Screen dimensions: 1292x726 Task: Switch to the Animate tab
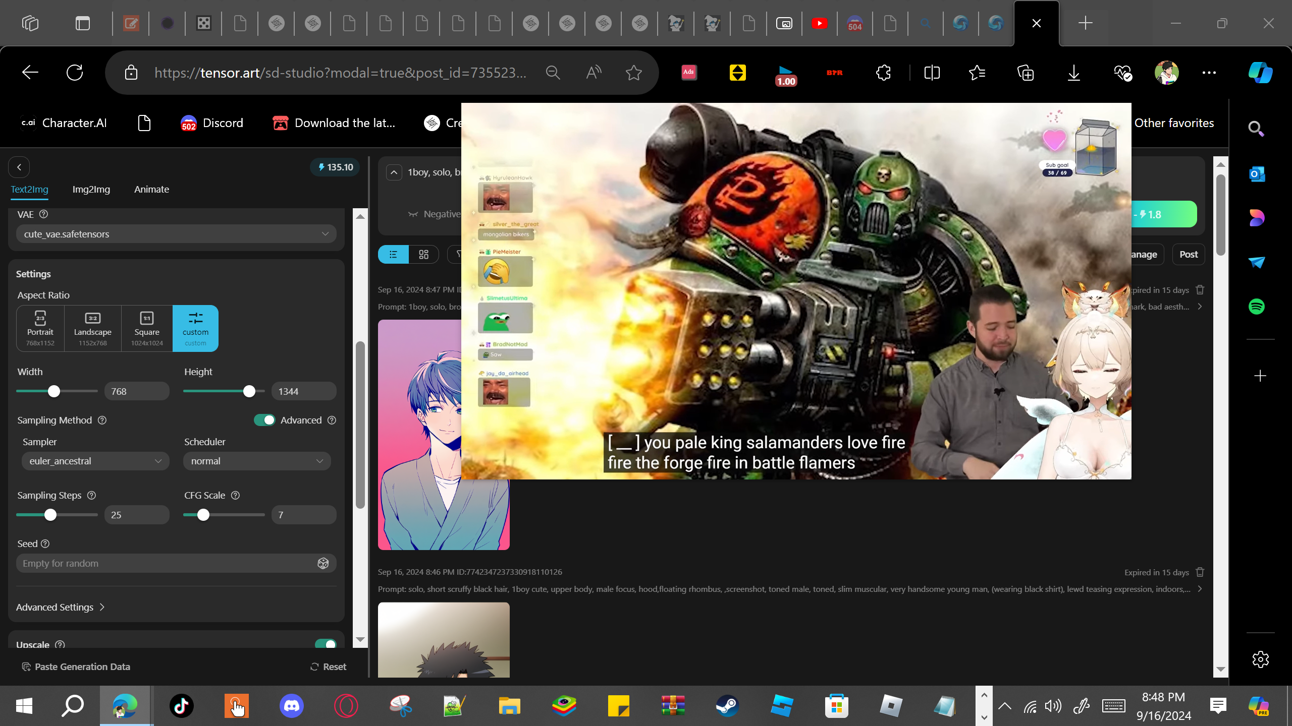(151, 190)
